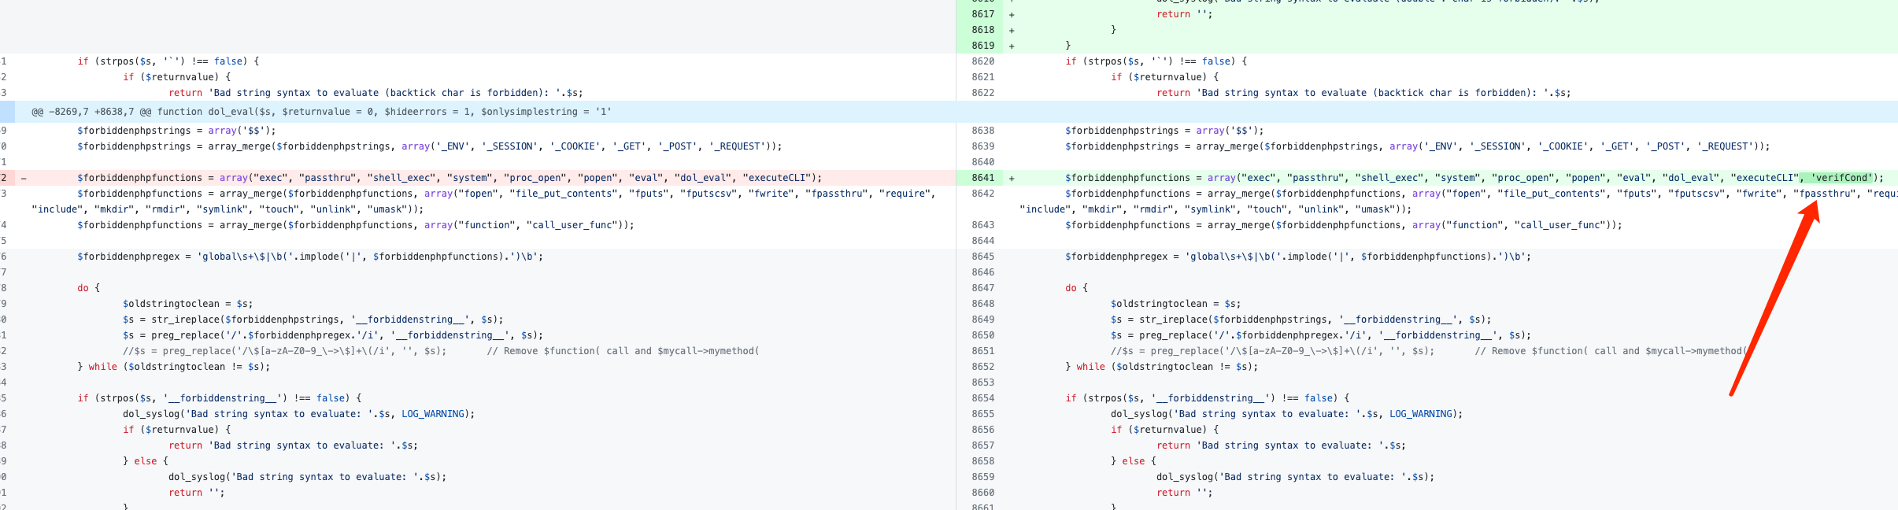Click the '_ENV', '_SESSION' array_merge code on line 8639
This screenshot has width=1898, height=510.
click(1418, 146)
